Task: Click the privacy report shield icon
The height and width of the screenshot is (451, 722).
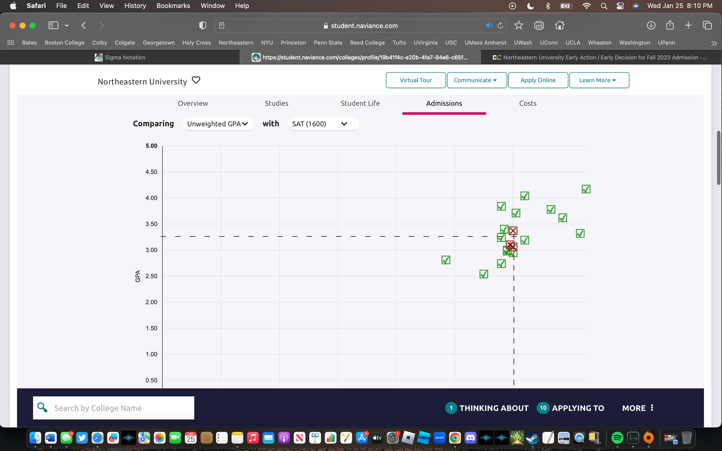Action: pyautogui.click(x=202, y=26)
